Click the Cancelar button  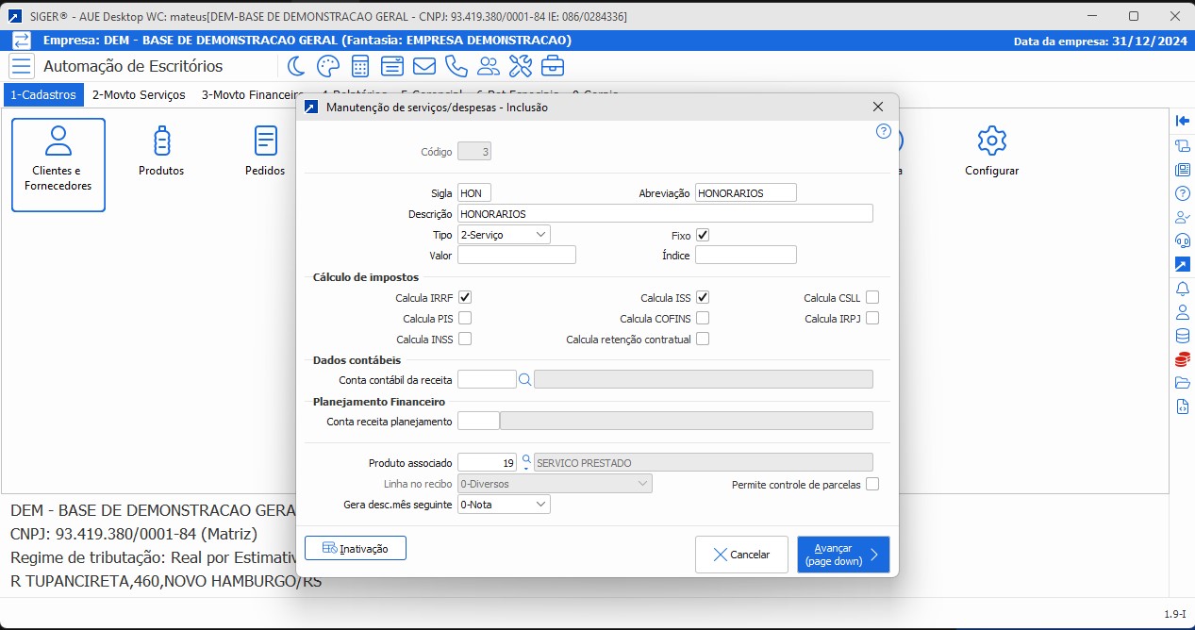741,555
